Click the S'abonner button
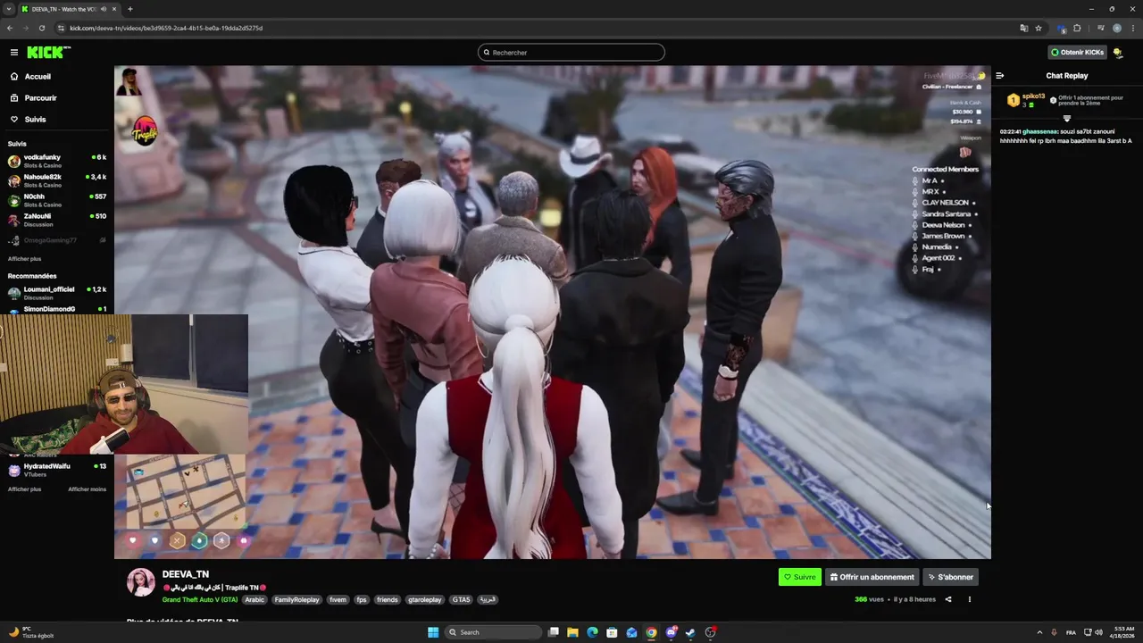This screenshot has height=643, width=1143. coord(950,577)
